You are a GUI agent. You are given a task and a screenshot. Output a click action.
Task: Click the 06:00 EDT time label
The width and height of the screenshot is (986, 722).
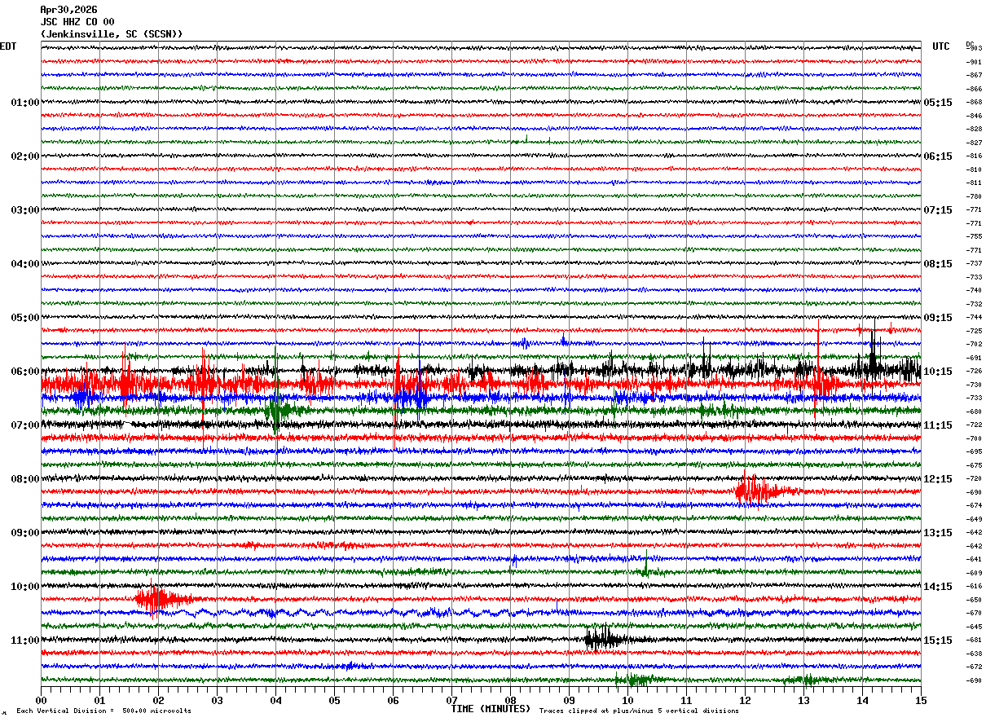25,372
